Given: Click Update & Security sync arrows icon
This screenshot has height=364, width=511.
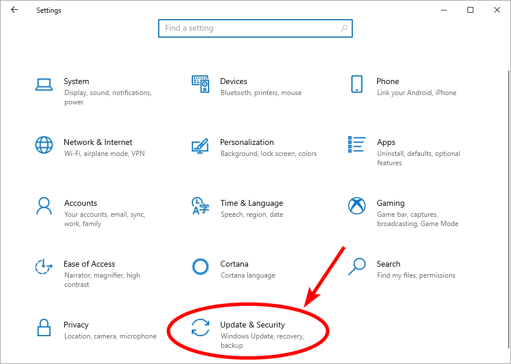Looking at the screenshot, I should click(x=200, y=327).
